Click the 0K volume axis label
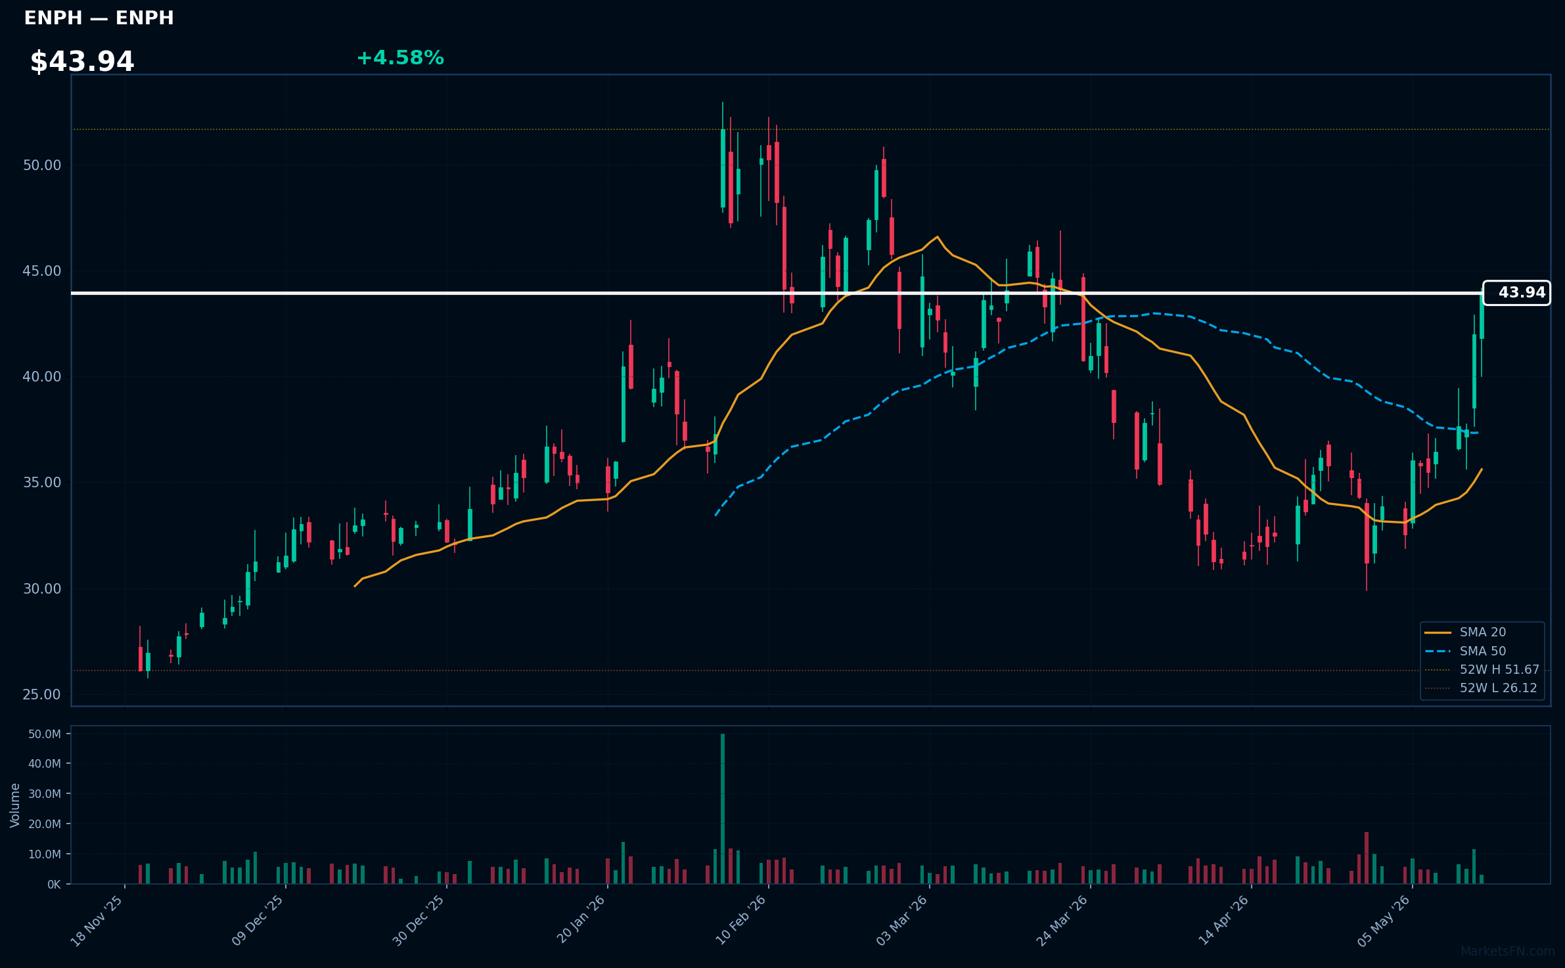The height and width of the screenshot is (968, 1565). point(54,885)
